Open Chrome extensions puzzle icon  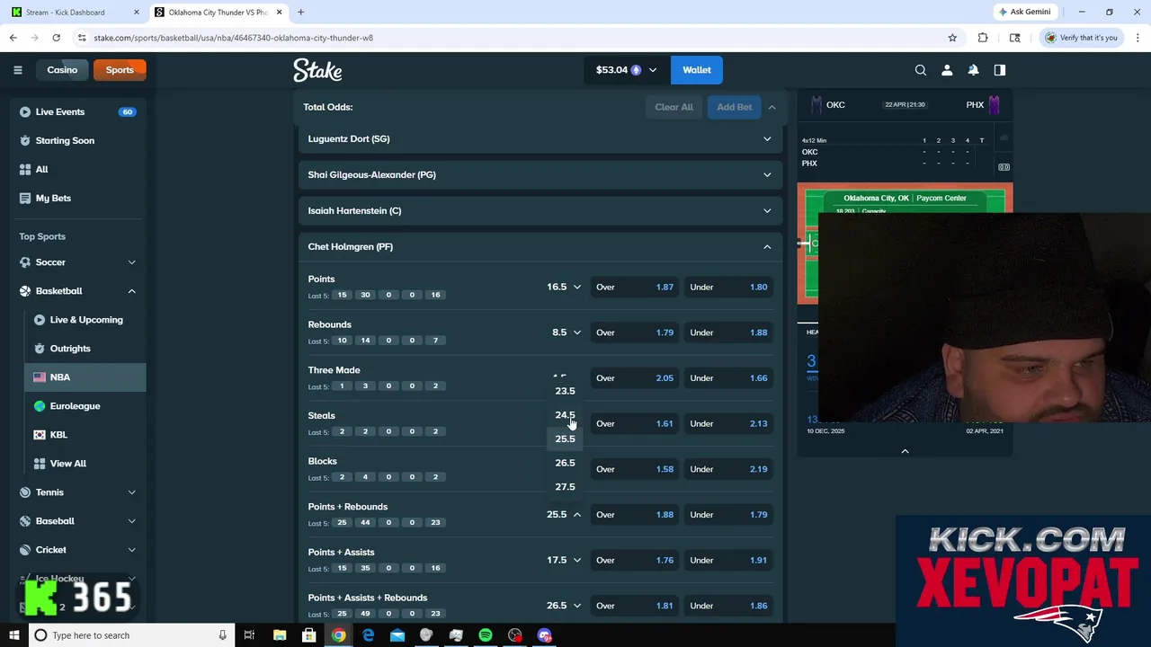pos(983,38)
